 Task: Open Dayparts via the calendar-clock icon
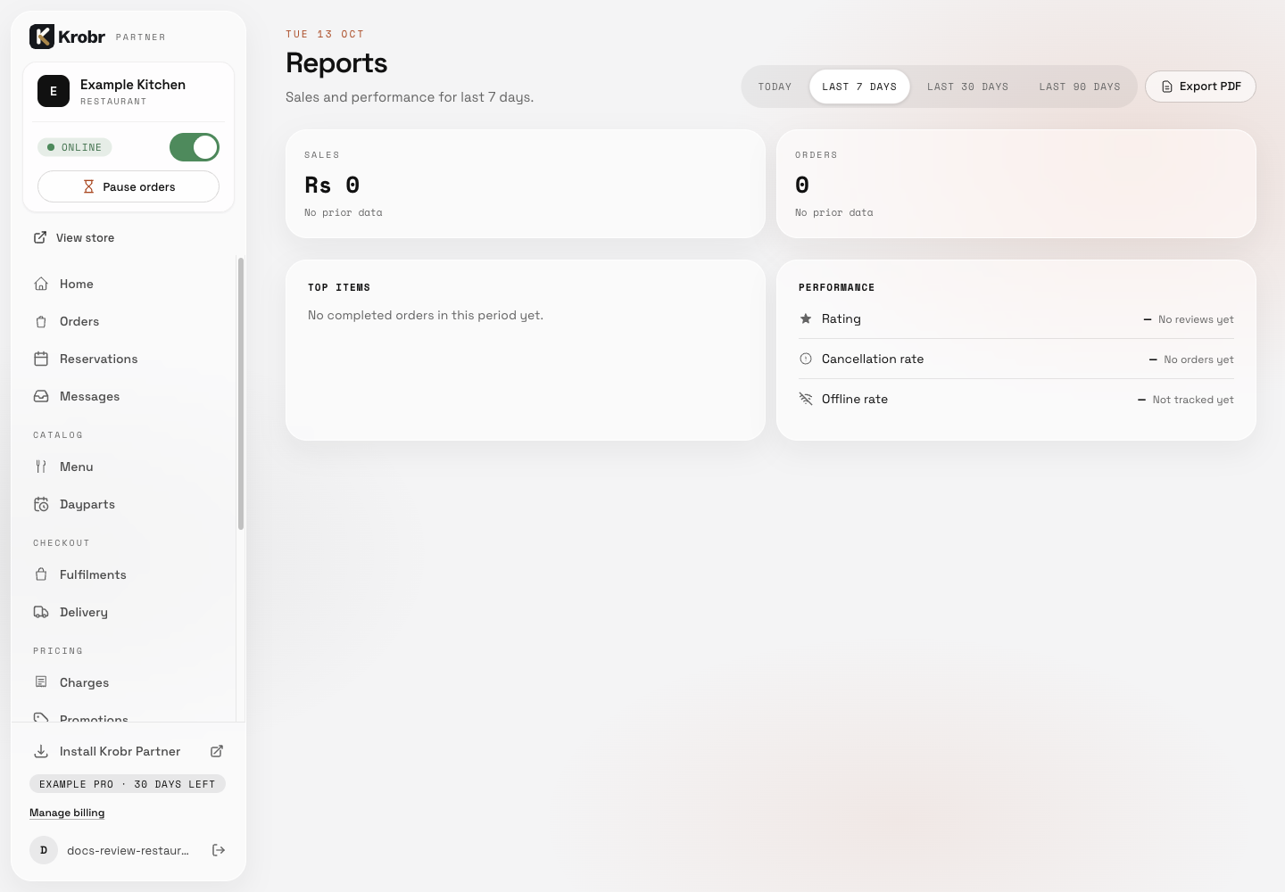coord(41,504)
